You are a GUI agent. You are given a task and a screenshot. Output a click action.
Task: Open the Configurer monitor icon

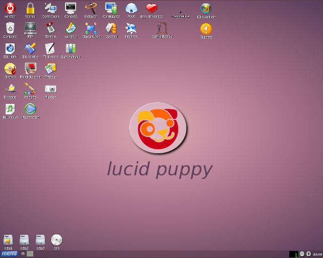tap(111, 8)
